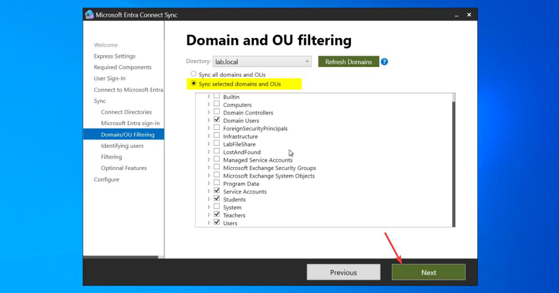The width and height of the screenshot is (559, 293).
Task: Expand the Infrastructure tree node
Action: tap(209, 136)
